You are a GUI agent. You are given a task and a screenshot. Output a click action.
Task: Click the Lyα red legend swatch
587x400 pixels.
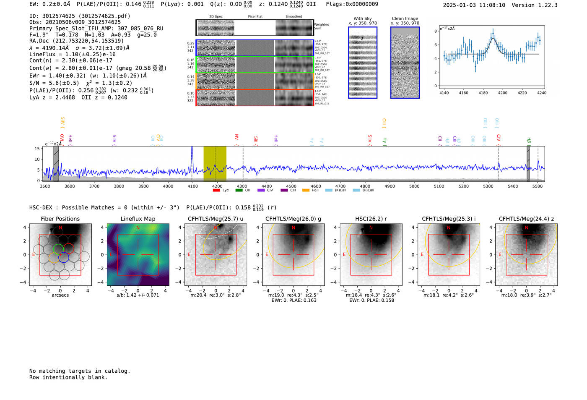click(216, 190)
